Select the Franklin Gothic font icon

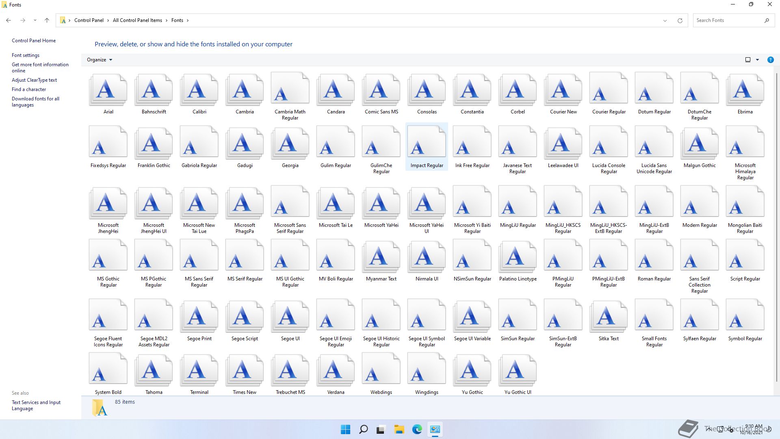tap(154, 143)
